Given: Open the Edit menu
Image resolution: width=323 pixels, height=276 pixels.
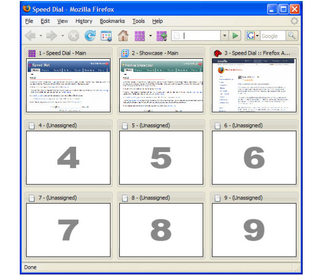Looking at the screenshot, I should pyautogui.click(x=45, y=21).
